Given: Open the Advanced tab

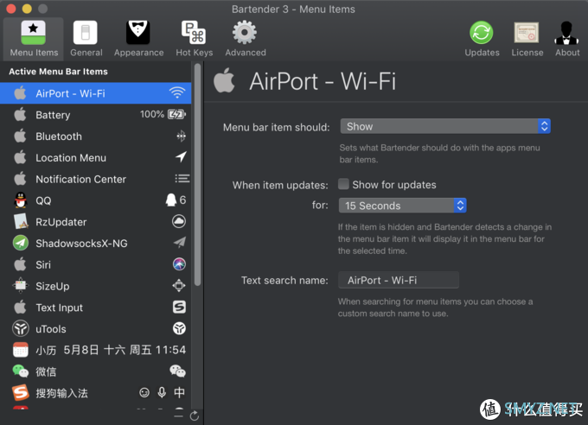Looking at the screenshot, I should tap(246, 39).
